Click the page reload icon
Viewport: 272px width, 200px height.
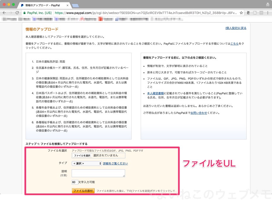tap(17, 13)
